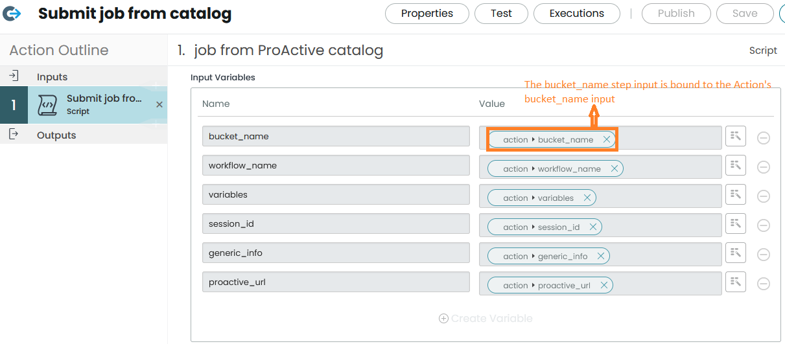
Task: Open the data pill picker for generic_info
Action: [x=735, y=253]
